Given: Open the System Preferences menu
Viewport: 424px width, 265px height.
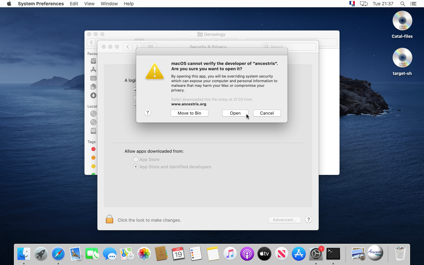Looking at the screenshot, I should pos(41,4).
